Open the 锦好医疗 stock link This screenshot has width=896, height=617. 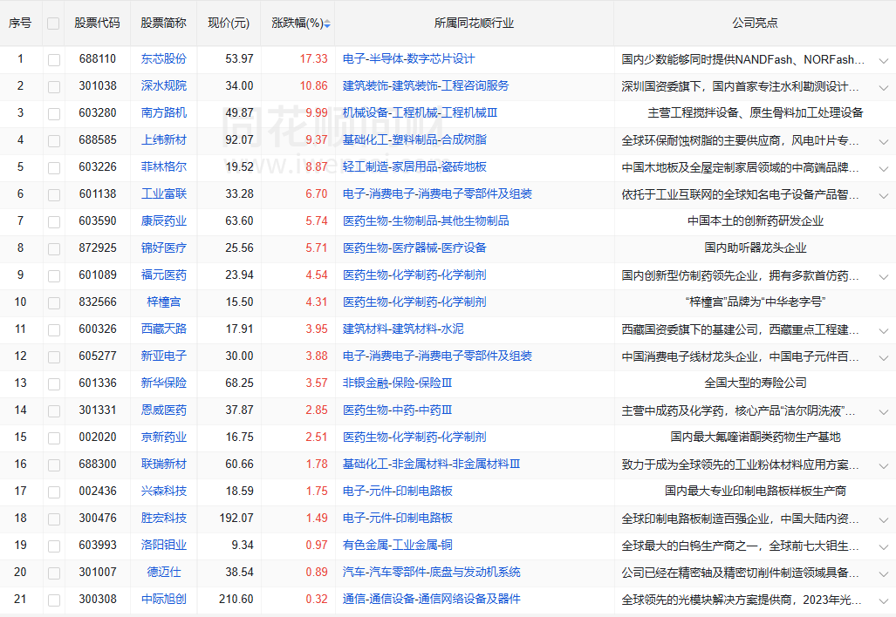pos(163,247)
